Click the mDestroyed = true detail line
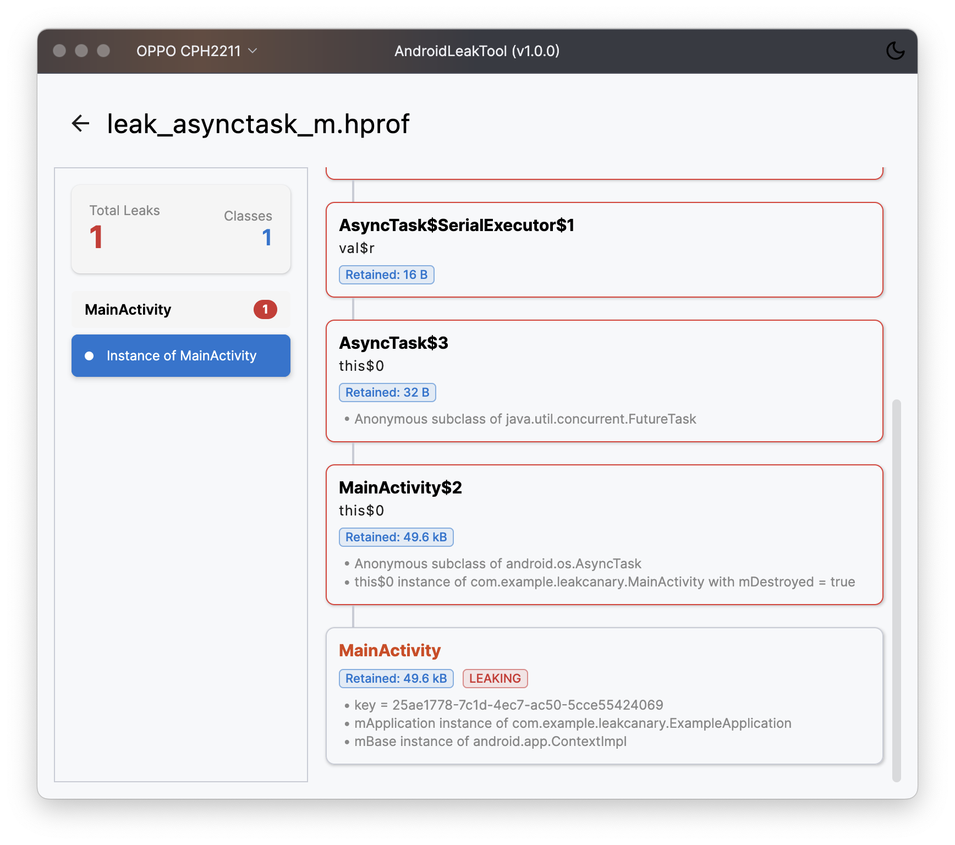 click(x=605, y=581)
